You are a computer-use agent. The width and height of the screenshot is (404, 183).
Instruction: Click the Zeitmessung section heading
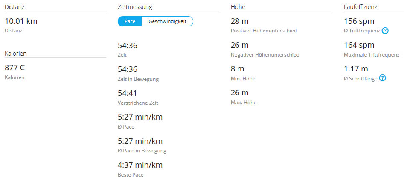tap(135, 7)
